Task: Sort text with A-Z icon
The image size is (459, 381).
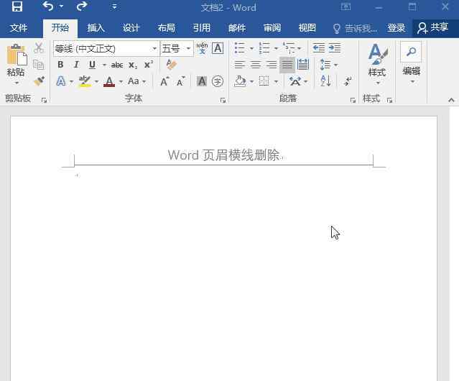Action: coord(326,81)
